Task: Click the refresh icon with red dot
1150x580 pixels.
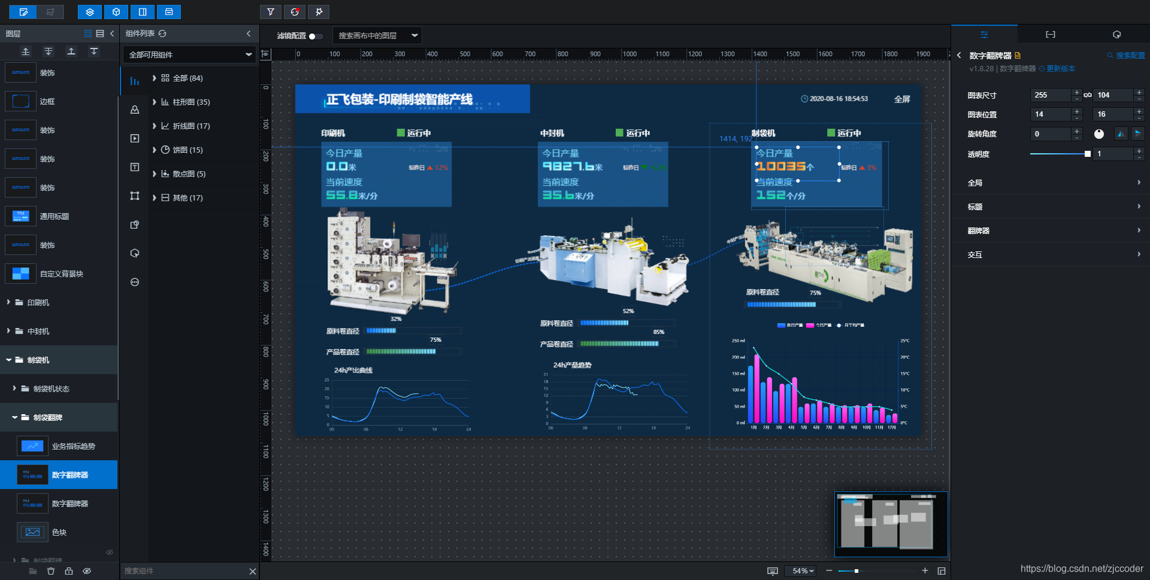Action: click(x=295, y=12)
